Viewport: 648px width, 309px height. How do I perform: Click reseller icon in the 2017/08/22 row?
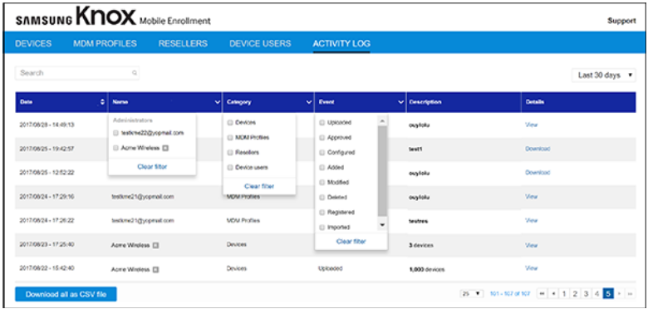click(x=155, y=270)
